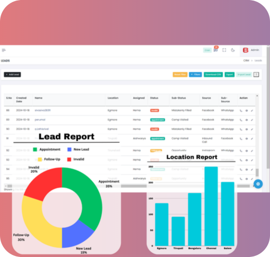Sort table by S.No column header

pos(9,98)
